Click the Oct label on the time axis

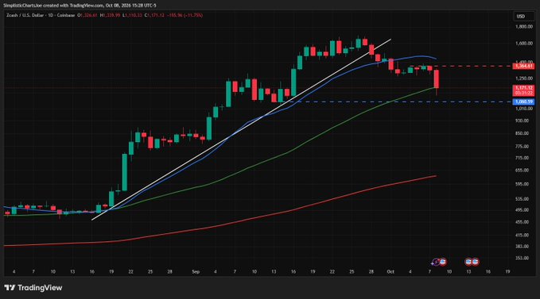coord(390,272)
